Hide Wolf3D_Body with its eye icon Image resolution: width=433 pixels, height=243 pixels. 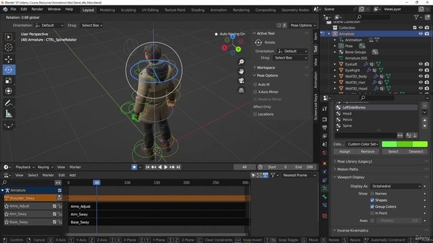[421, 76]
